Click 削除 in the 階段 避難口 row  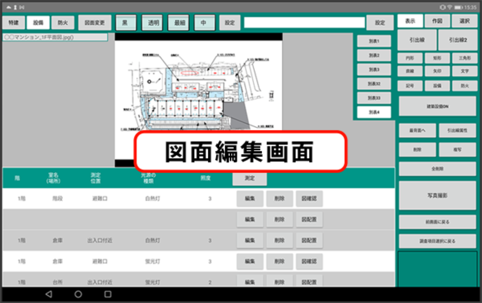tap(279, 198)
